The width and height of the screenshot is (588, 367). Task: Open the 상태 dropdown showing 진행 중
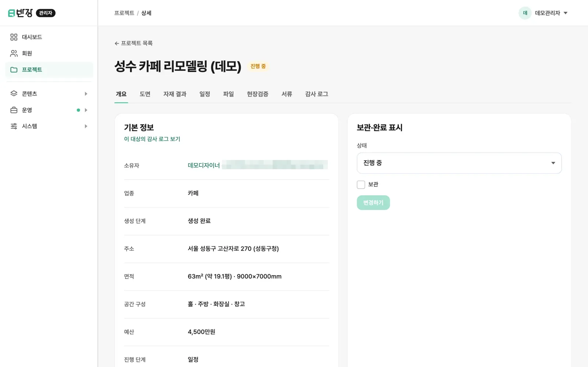[459, 163]
